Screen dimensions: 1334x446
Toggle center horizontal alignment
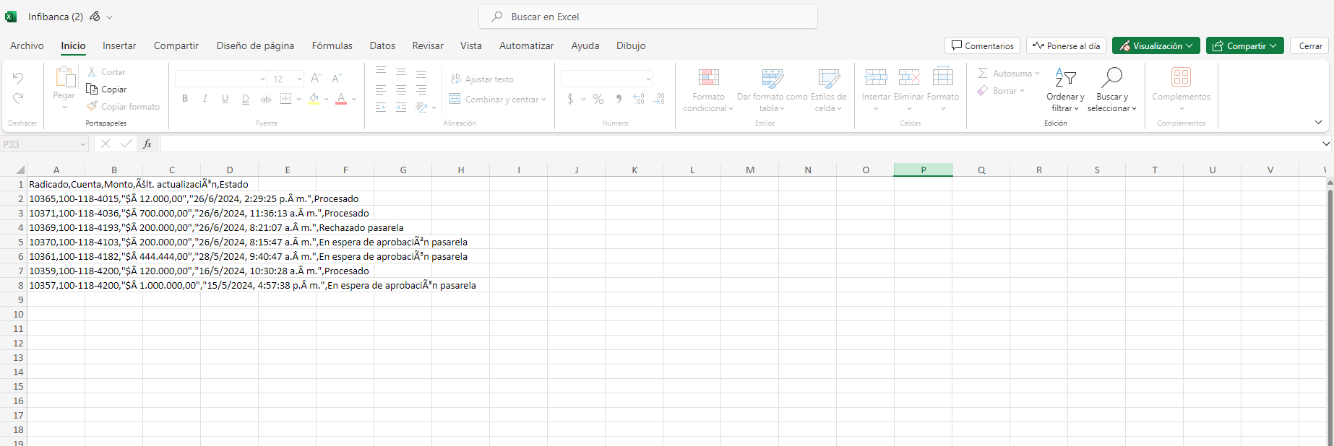401,89
